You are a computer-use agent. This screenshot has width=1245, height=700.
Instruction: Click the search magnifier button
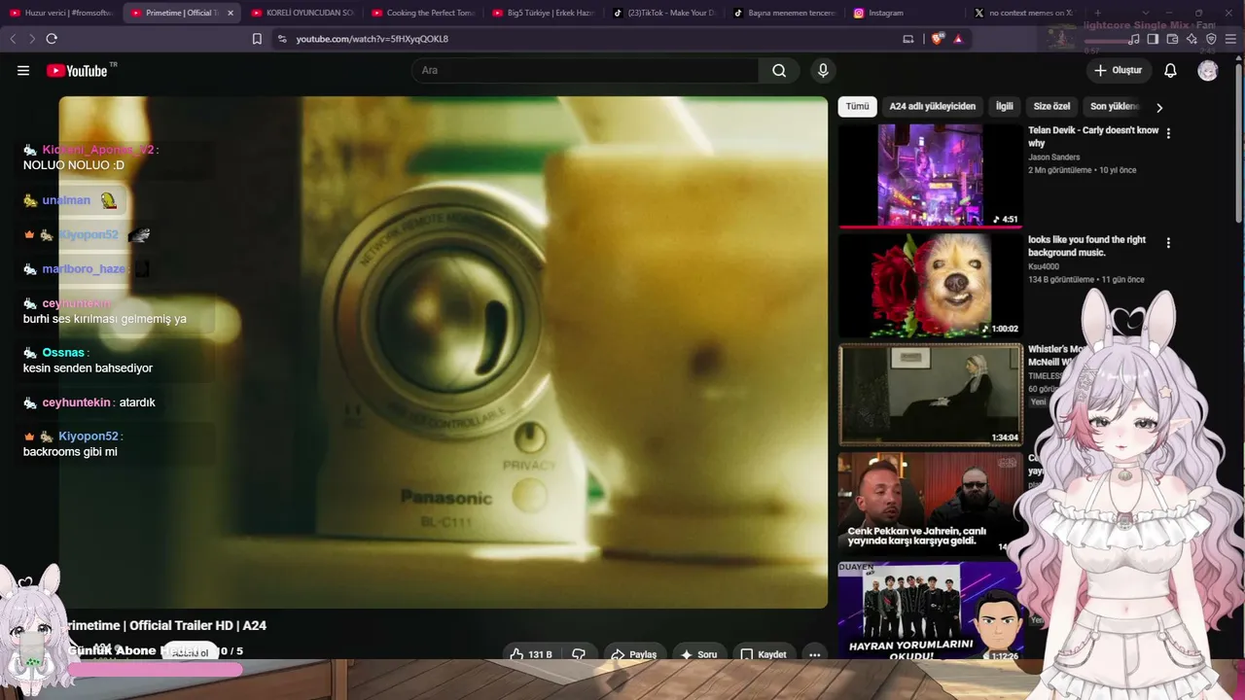click(x=779, y=70)
